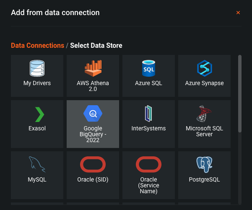Close the Add from data connection dialog
This screenshot has width=252, height=210.
[238, 13]
